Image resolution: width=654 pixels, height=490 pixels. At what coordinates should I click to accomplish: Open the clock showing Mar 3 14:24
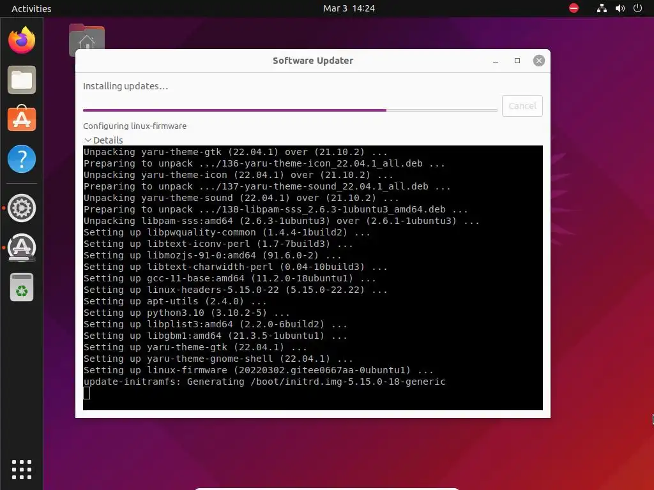(x=349, y=8)
